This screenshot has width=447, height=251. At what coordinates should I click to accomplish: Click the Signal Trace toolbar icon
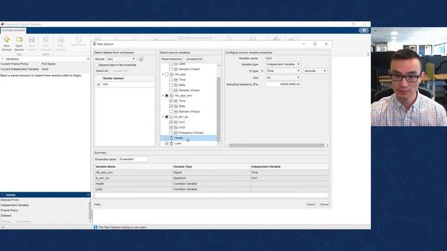[x=78, y=40]
